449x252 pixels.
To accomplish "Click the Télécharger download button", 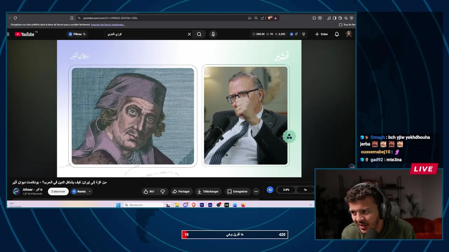I will tap(208, 191).
